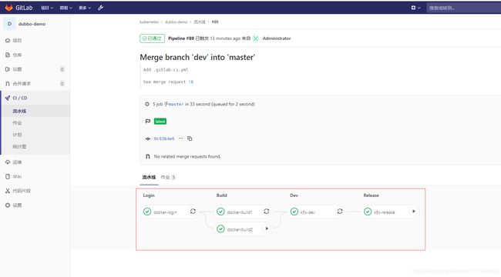Play k8s-release manual job
This screenshot has height=277, width=501.
[414, 212]
